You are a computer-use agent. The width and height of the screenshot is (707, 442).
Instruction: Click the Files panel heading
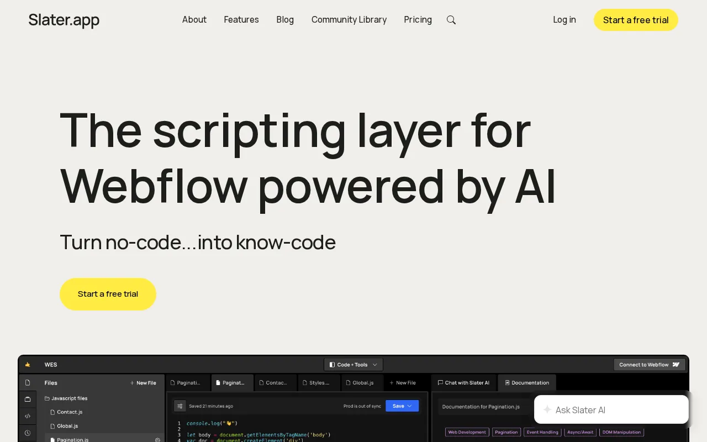pyautogui.click(x=51, y=383)
